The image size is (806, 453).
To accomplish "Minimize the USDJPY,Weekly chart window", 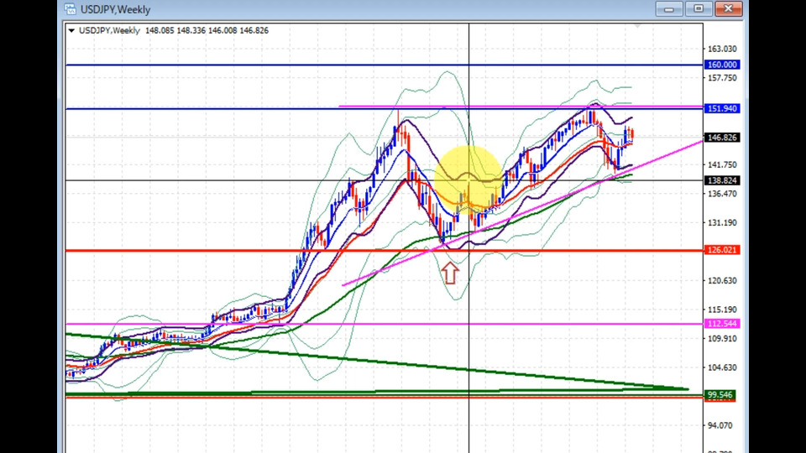I will pyautogui.click(x=669, y=8).
